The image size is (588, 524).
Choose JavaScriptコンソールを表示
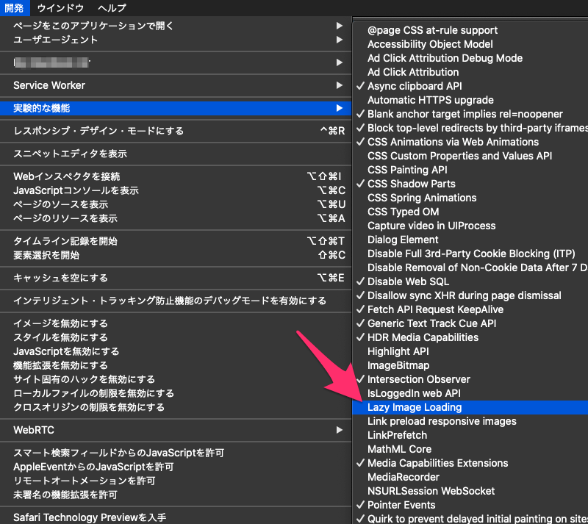176,190
